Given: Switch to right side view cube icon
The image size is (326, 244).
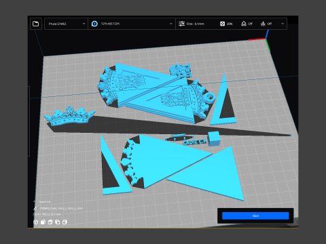Looking at the screenshot, I should tap(65, 222).
